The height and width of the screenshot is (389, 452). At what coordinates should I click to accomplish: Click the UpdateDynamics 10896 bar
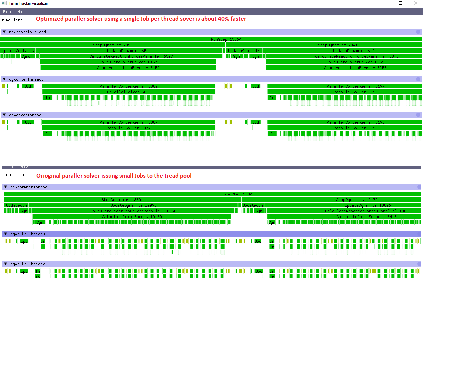point(367,205)
